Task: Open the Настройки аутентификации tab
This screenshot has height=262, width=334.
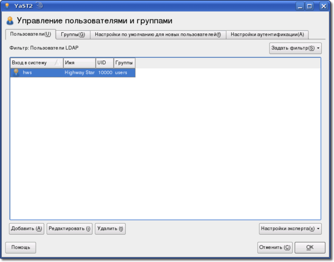Action: pos(267,34)
